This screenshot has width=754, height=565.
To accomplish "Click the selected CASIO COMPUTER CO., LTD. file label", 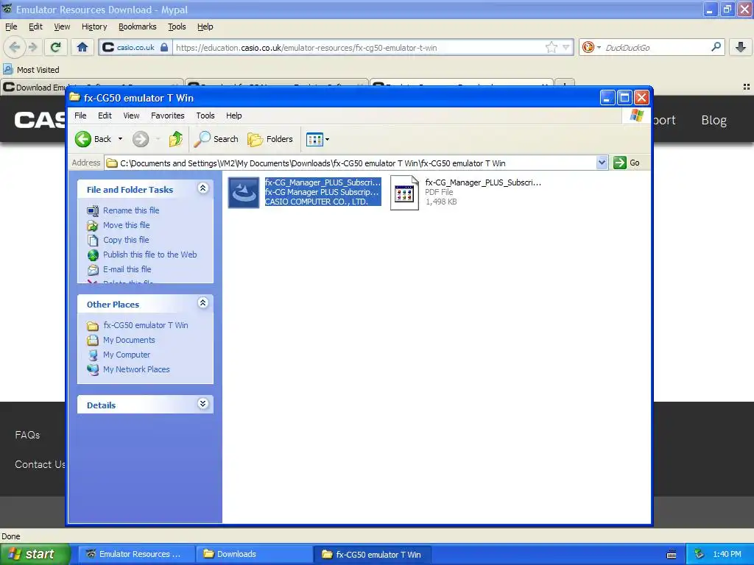I will (317, 202).
